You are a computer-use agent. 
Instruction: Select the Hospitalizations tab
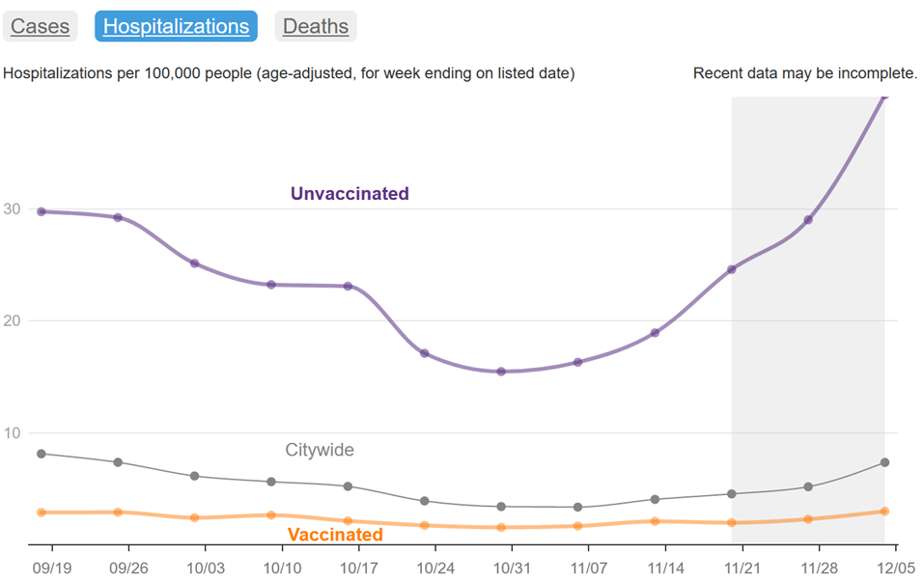click(x=176, y=26)
